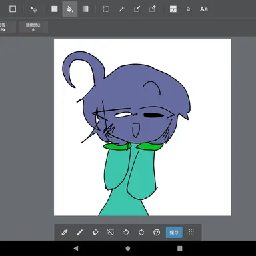Select the Magic Wand tool

click(121, 9)
